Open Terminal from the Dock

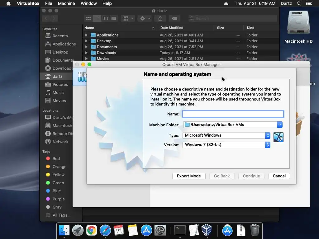180,230
